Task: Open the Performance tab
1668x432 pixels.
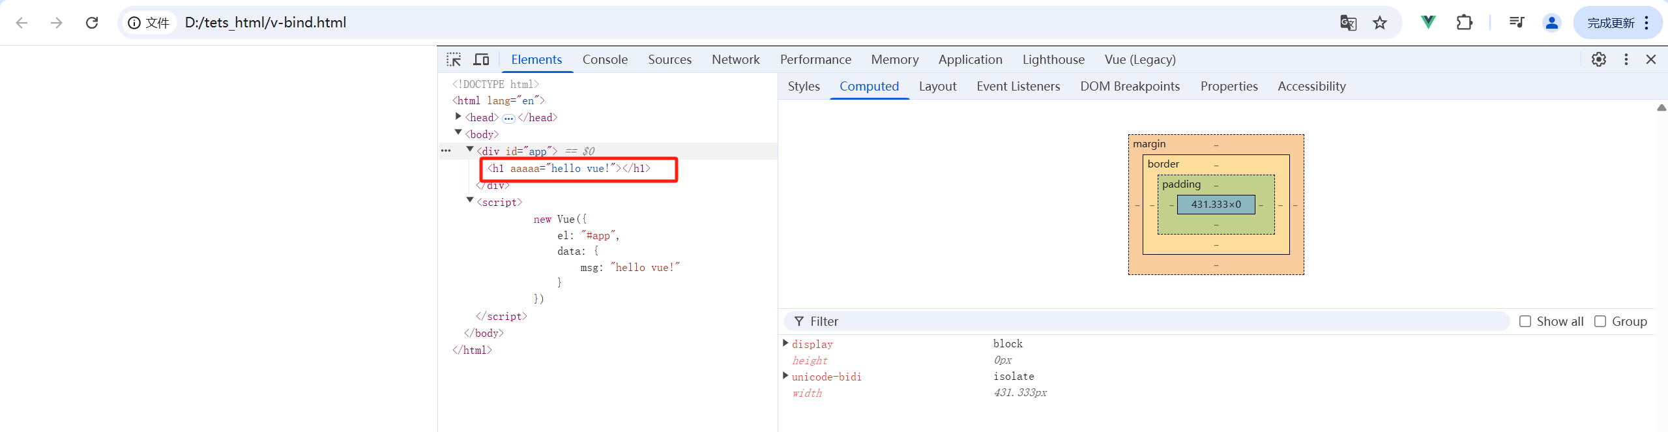Action: pyautogui.click(x=815, y=59)
